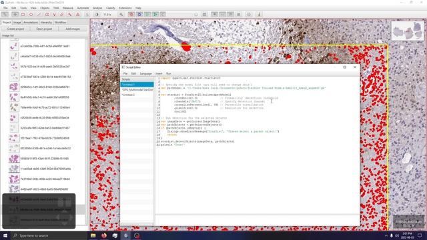This screenshot has width=427, height=240.
Task: Open the Objects menu
Action: point(45,8)
